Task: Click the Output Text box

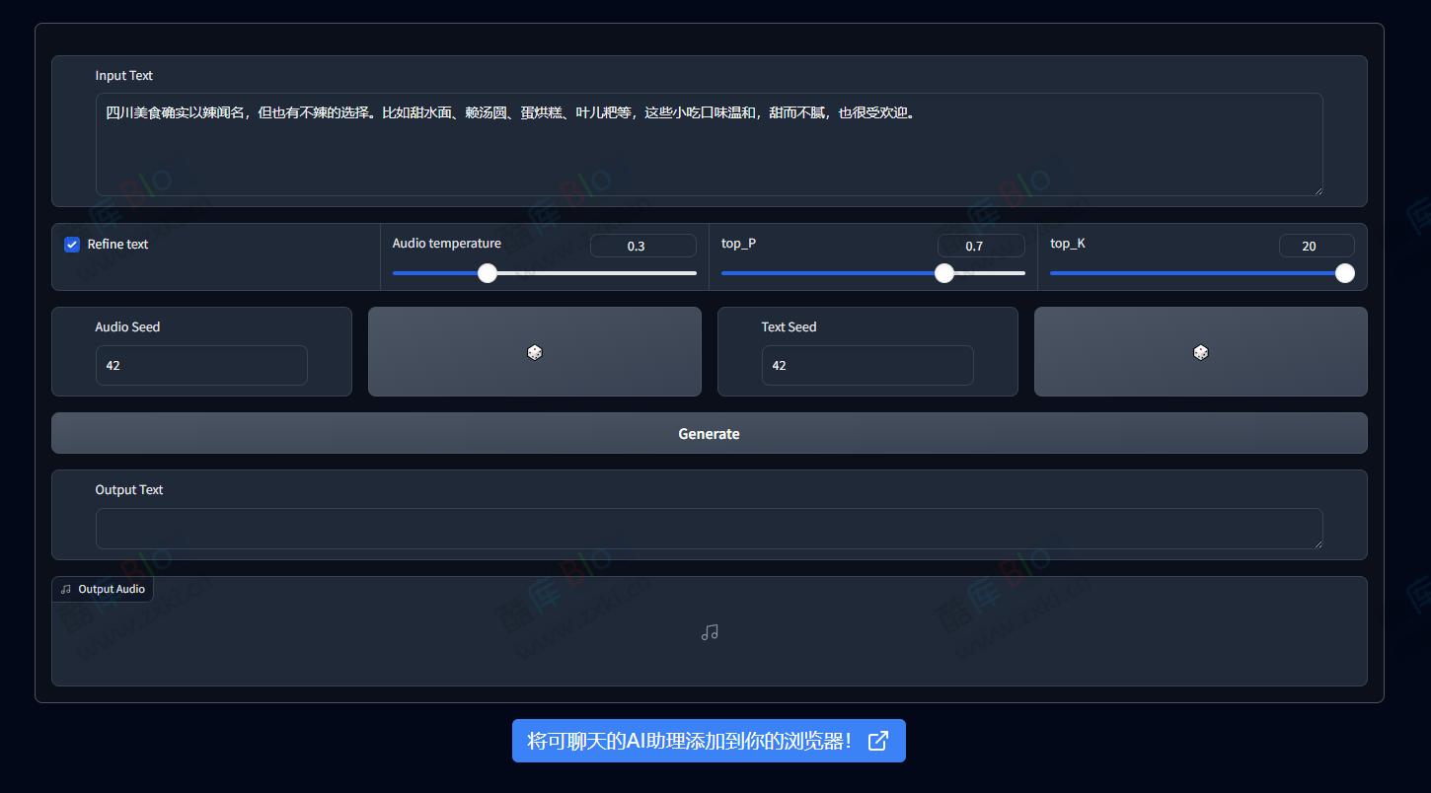Action: 709,529
